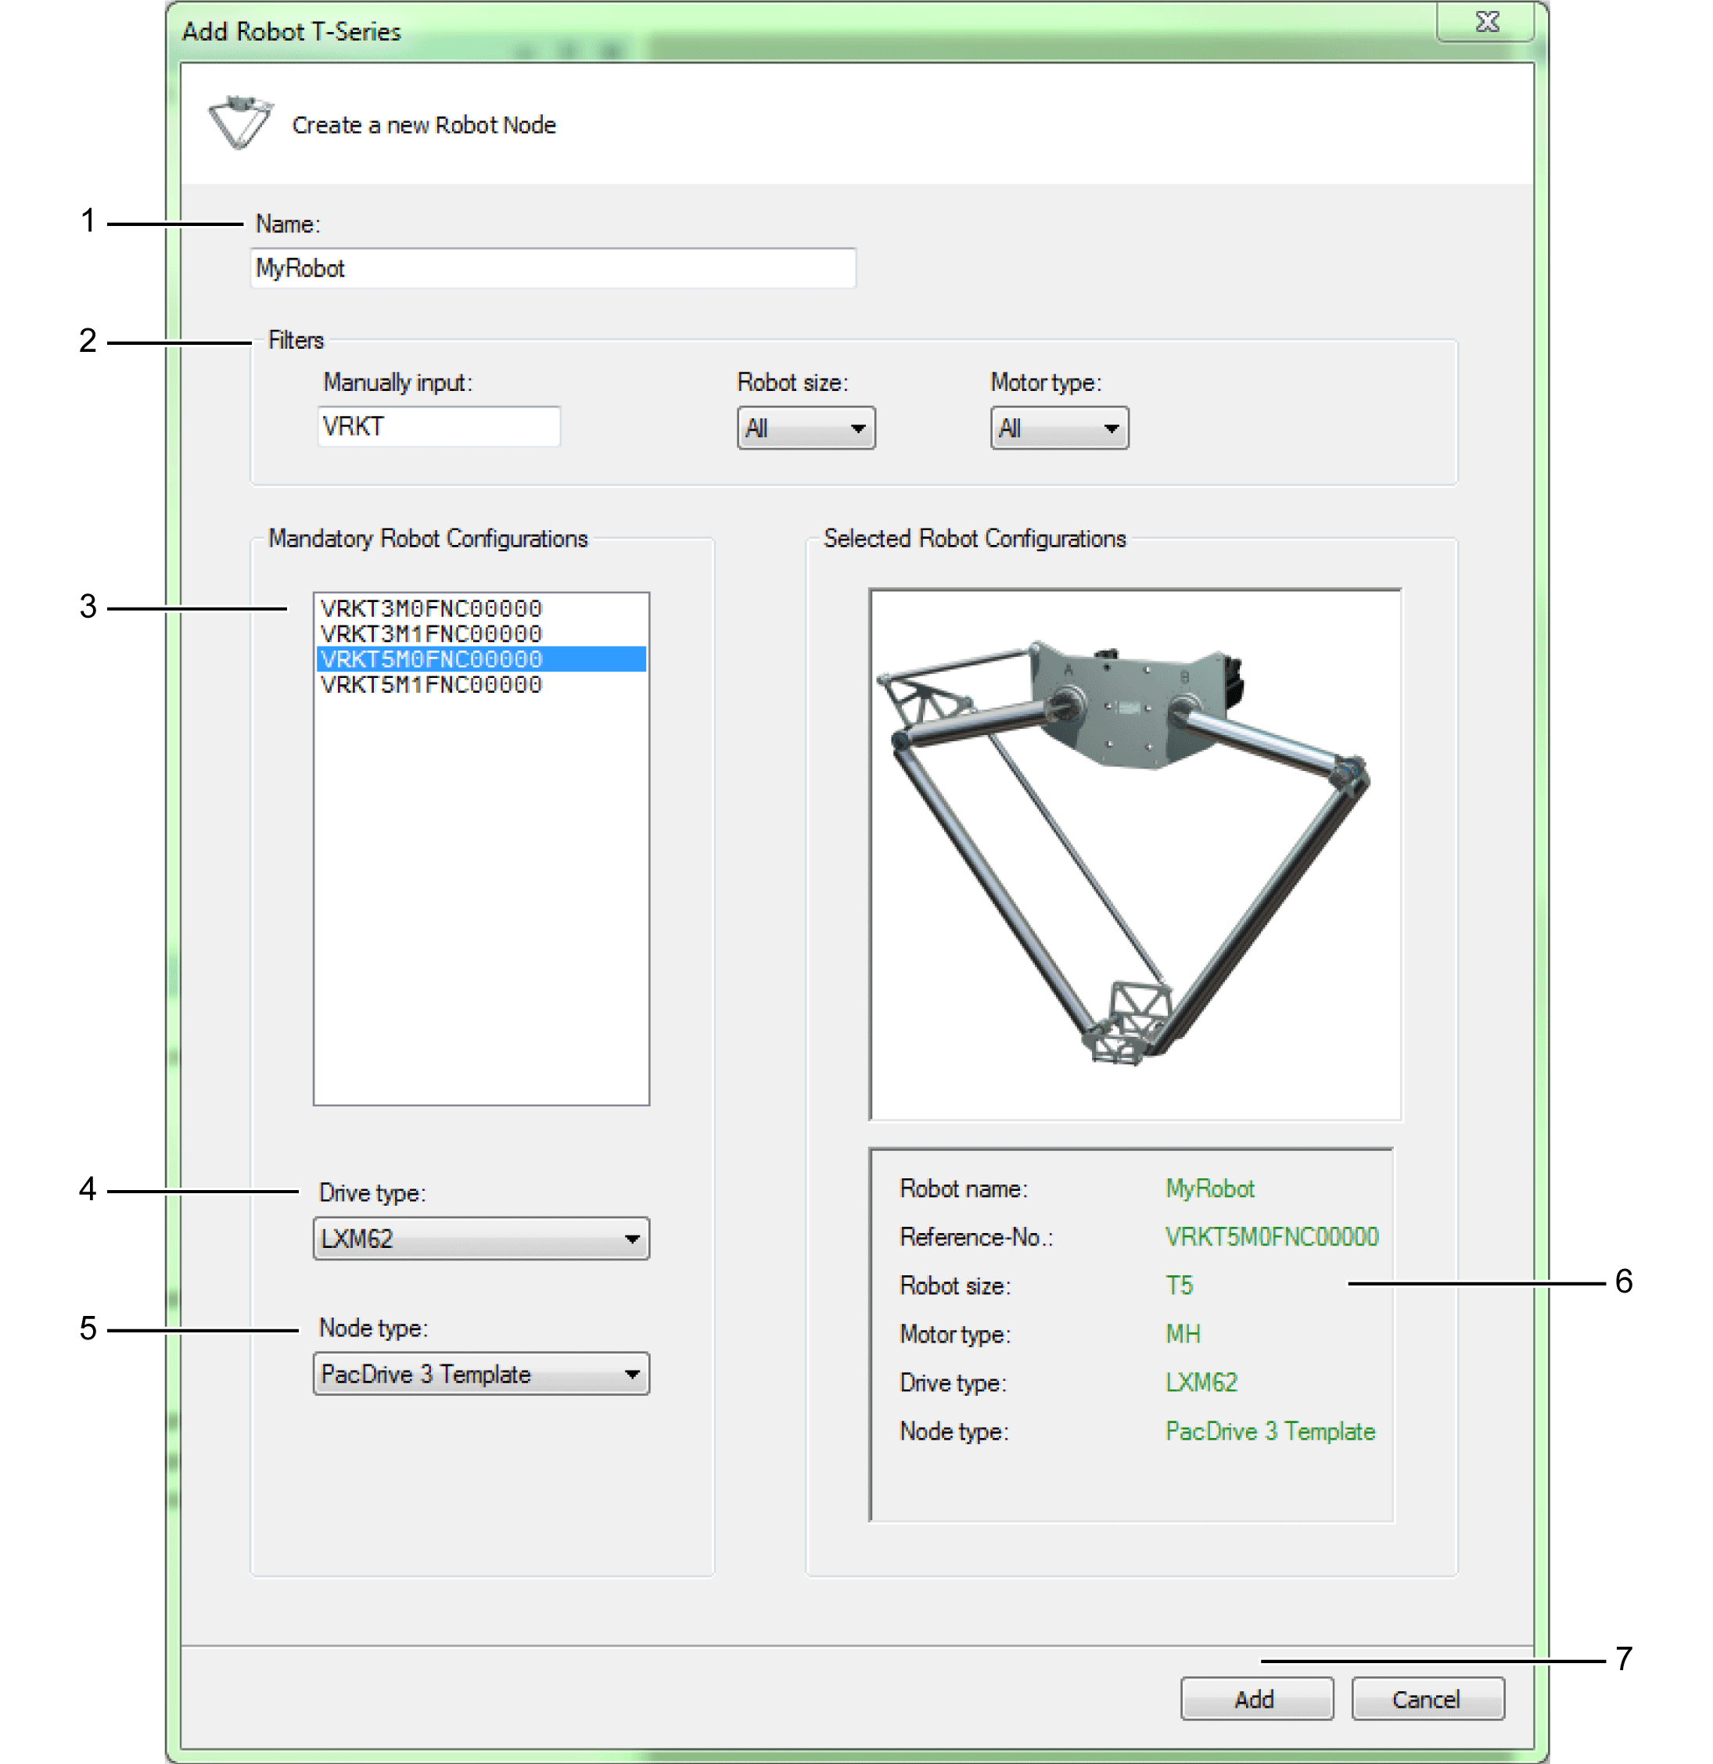Expand the Drive type LXM62 dropdown

coord(481,1239)
